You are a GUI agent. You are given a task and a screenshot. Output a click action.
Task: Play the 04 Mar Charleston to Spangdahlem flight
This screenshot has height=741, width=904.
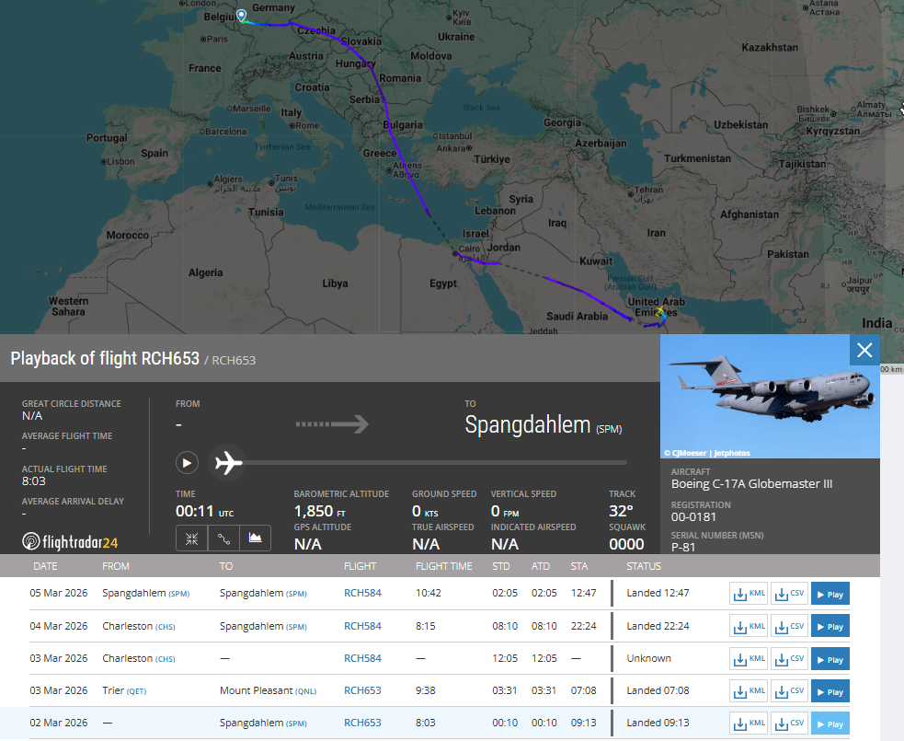point(830,626)
